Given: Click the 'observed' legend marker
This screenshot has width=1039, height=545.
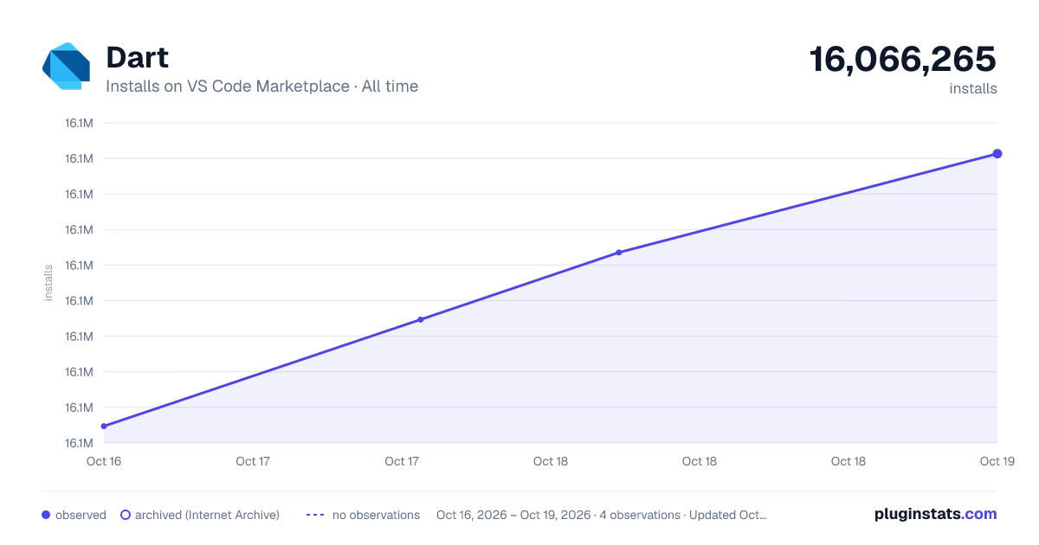Looking at the screenshot, I should 46,515.
